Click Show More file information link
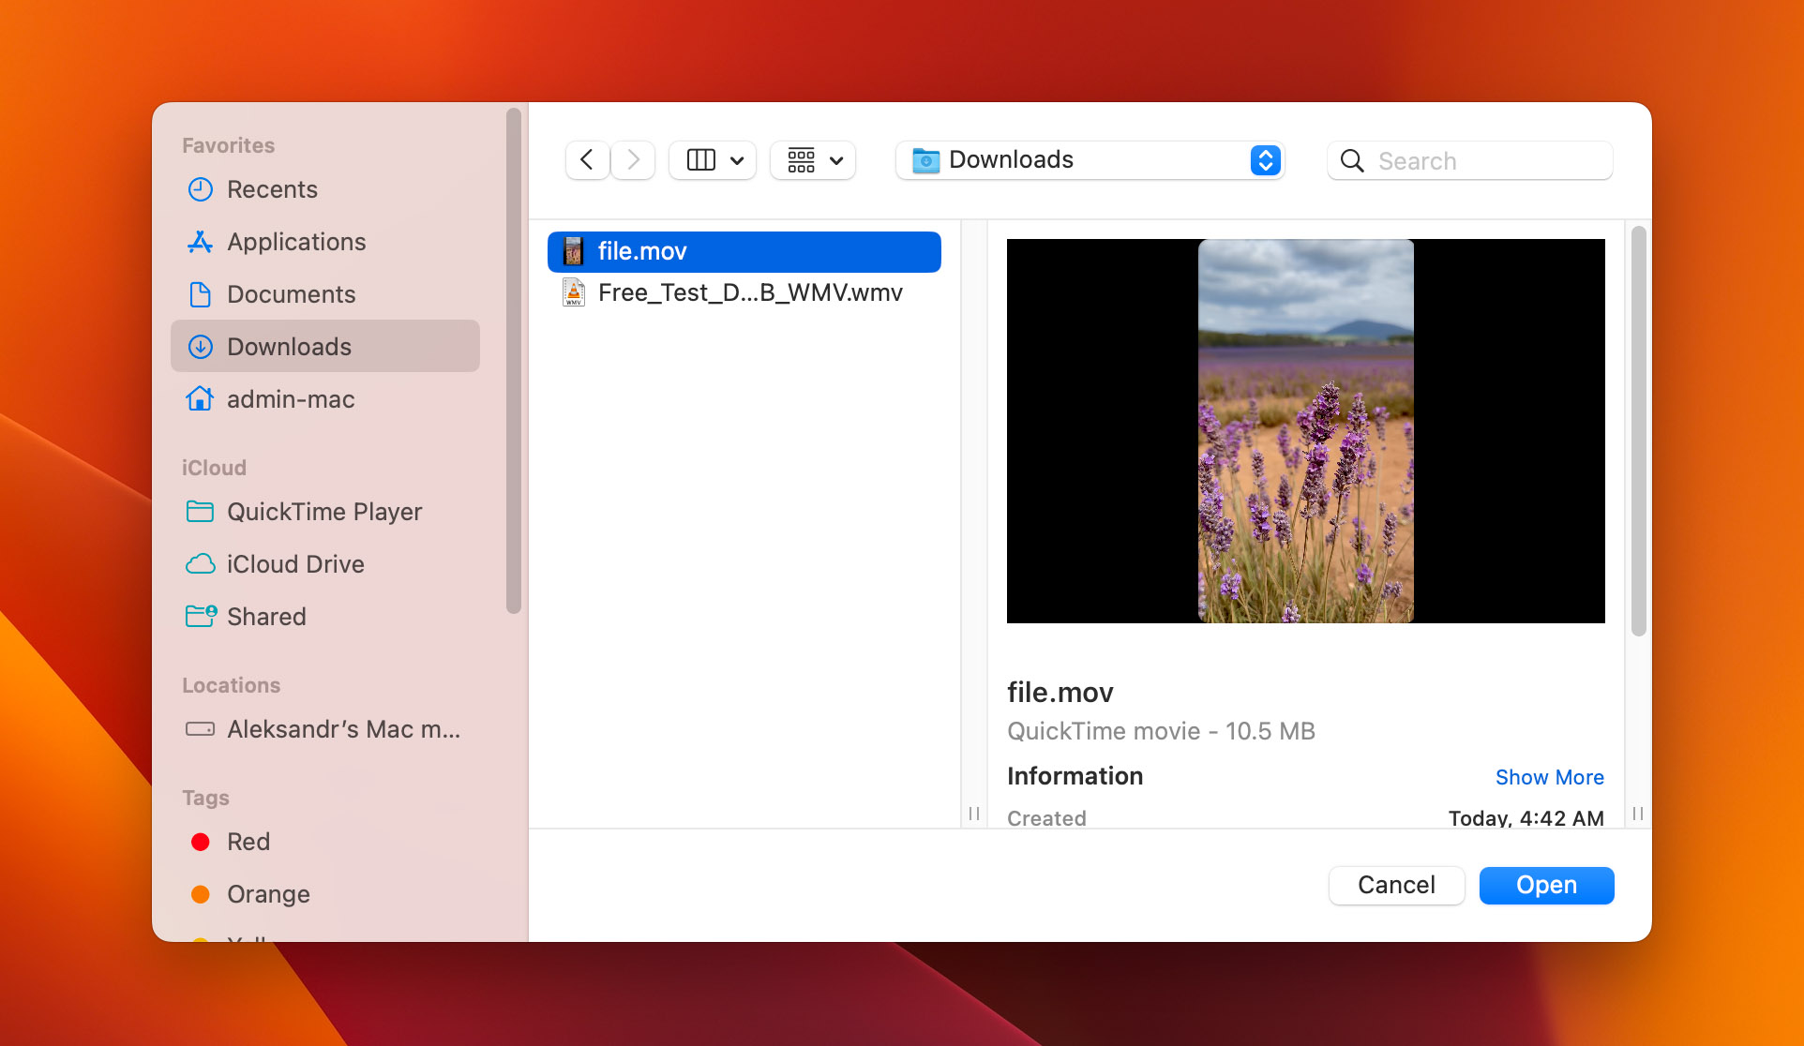Viewport: 1804px width, 1046px height. click(1550, 777)
